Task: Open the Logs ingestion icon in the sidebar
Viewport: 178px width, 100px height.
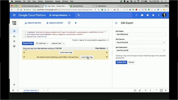Action: (x=14, y=46)
